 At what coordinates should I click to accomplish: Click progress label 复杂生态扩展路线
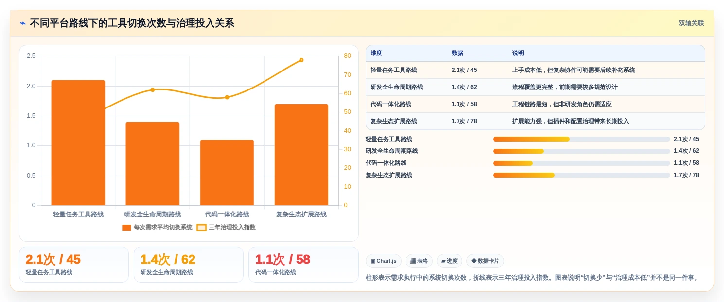[x=389, y=175]
